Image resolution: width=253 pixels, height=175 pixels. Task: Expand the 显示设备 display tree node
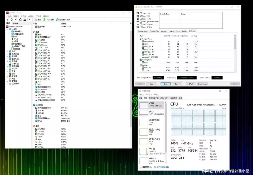coord(7,59)
